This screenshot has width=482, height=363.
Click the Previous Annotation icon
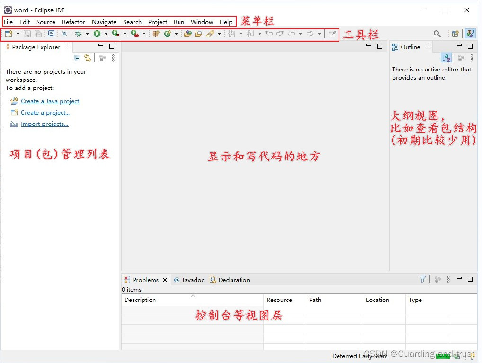[x=251, y=34]
